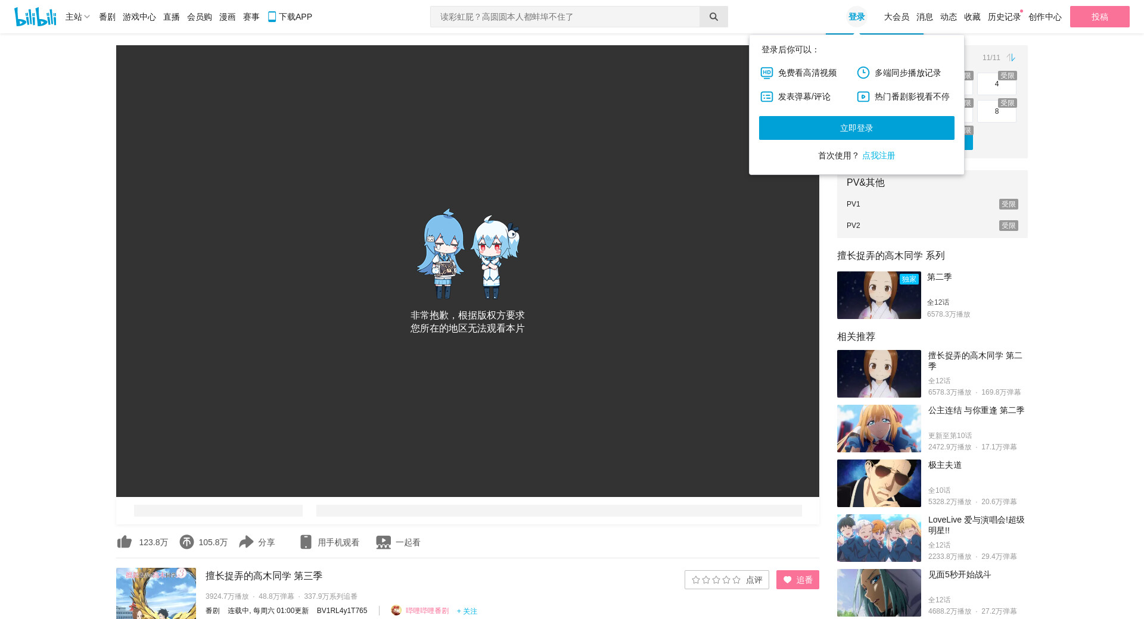Click the + 关注 follow link
Image resolution: width=1144 pixels, height=619 pixels.
(x=467, y=611)
